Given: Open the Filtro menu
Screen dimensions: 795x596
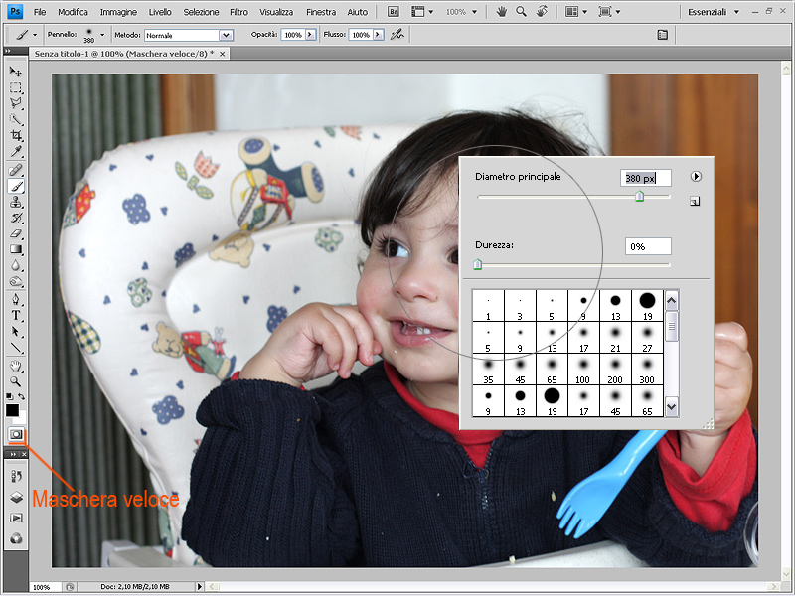Looking at the screenshot, I should click(x=238, y=12).
